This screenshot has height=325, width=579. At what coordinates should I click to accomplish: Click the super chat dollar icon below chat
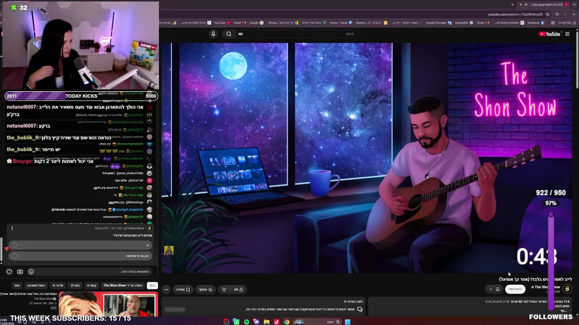pos(20,272)
